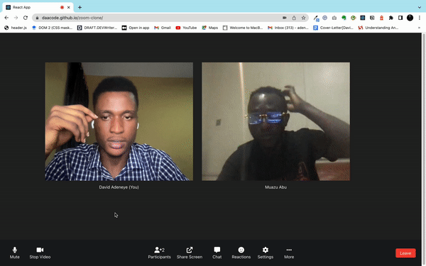This screenshot has width=426, height=266.
Task: Bookmark this page with star icon
Action: tap(303, 18)
